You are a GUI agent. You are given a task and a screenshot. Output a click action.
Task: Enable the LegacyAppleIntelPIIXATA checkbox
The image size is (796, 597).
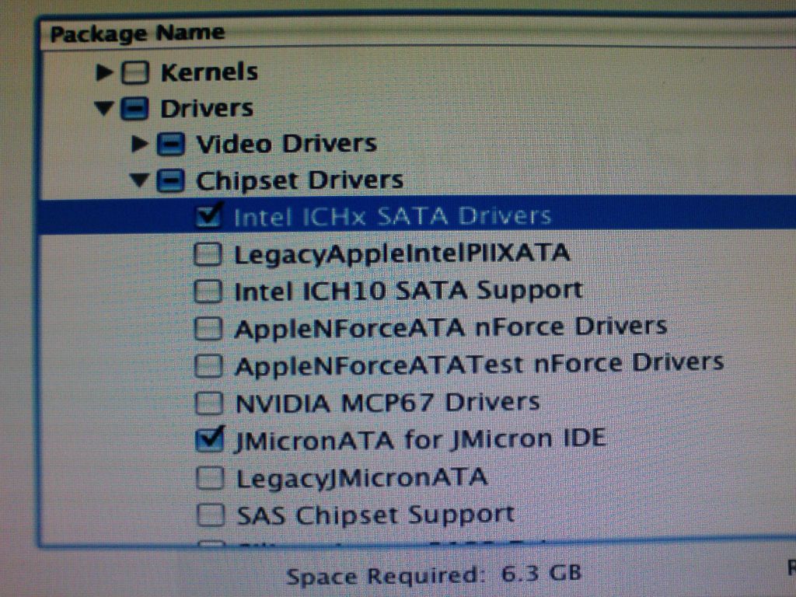pos(208,254)
